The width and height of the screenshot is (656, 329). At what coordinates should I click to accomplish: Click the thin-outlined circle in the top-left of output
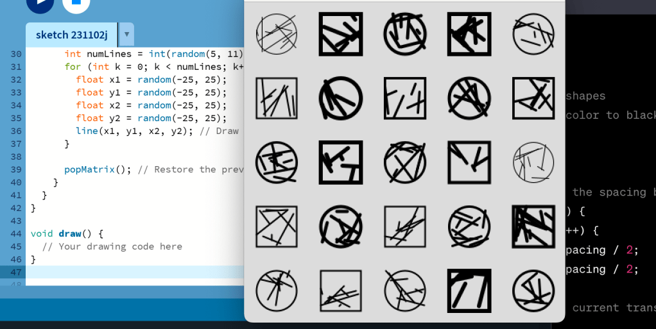277,34
